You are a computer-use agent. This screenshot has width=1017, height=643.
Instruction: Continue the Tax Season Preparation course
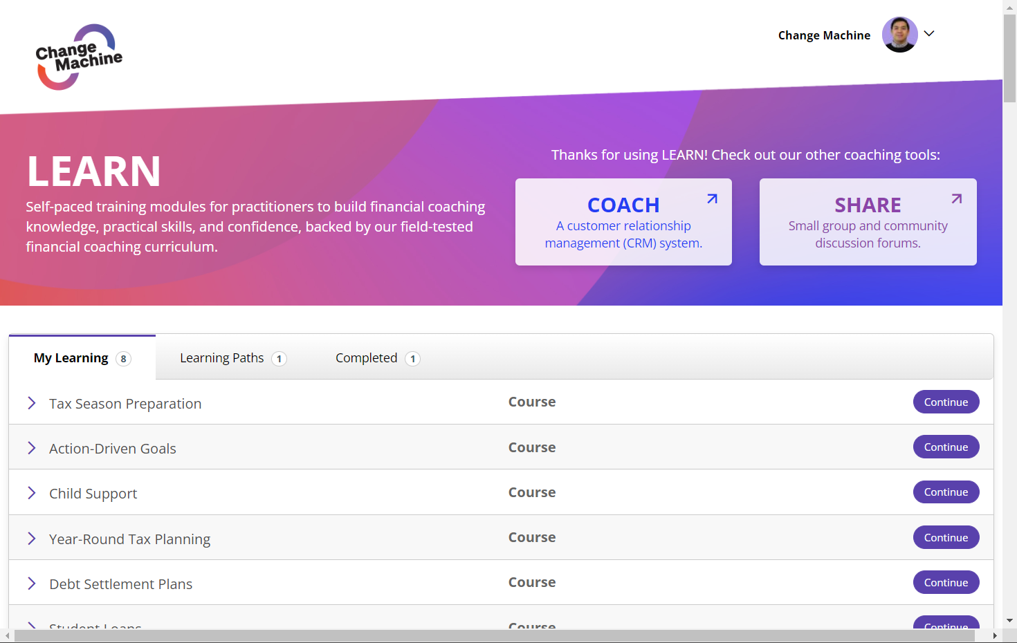pos(946,402)
